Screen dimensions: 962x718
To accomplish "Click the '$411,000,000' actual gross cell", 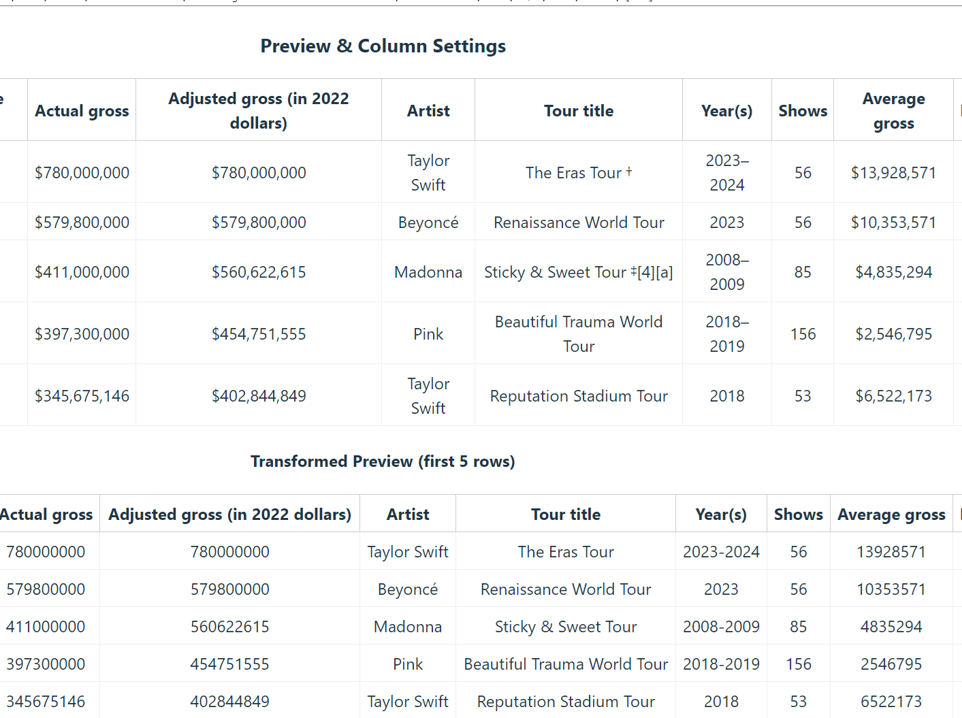I will tap(82, 272).
